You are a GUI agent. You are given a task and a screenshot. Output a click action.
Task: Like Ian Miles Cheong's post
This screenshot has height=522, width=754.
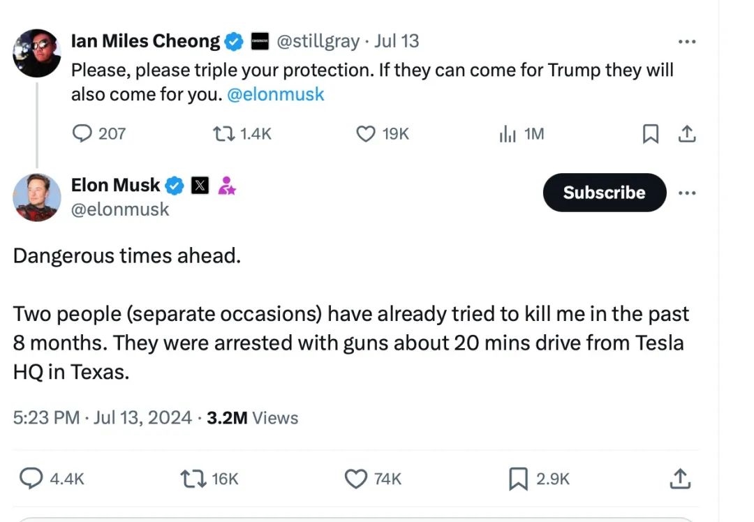point(367,133)
